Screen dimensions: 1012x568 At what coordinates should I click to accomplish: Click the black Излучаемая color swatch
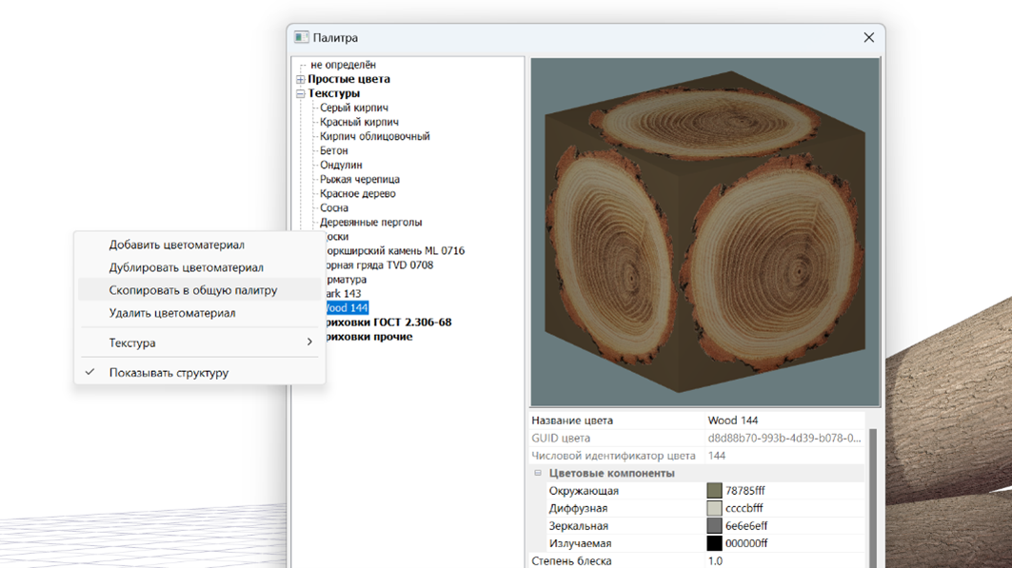[714, 543]
